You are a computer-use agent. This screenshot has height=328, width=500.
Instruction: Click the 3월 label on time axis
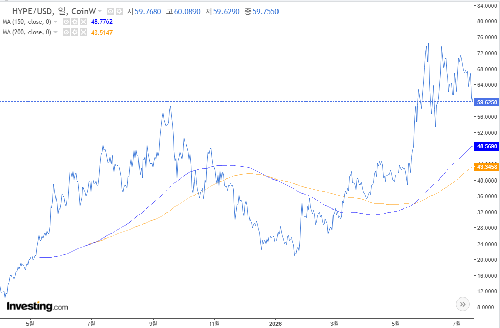335,324
